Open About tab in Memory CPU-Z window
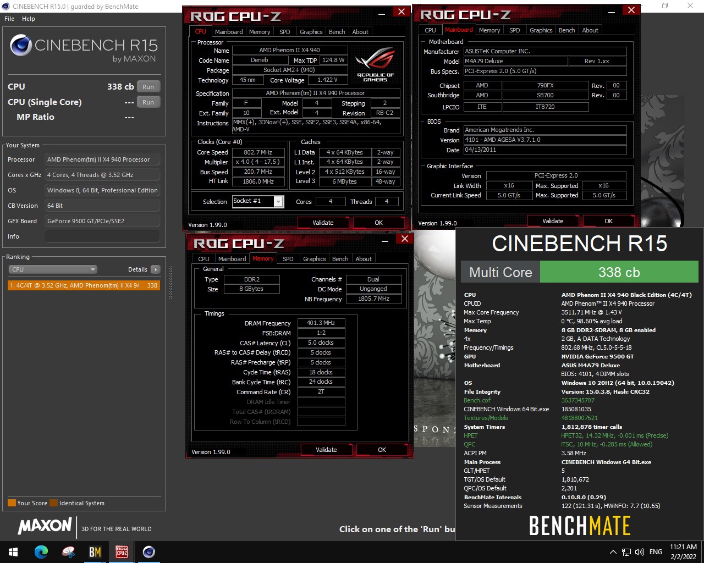Viewport: 704px width, 563px height. pyautogui.click(x=364, y=259)
